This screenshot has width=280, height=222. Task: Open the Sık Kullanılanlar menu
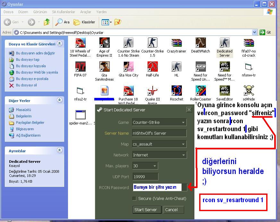coord(64,12)
